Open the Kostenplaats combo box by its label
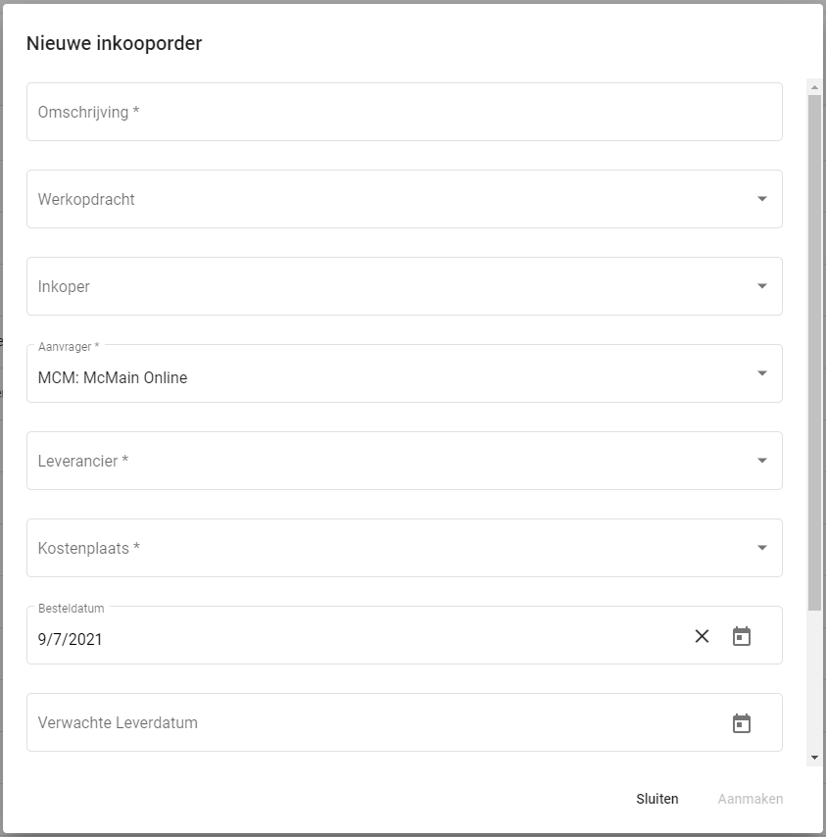This screenshot has height=837, width=826. coord(88,548)
